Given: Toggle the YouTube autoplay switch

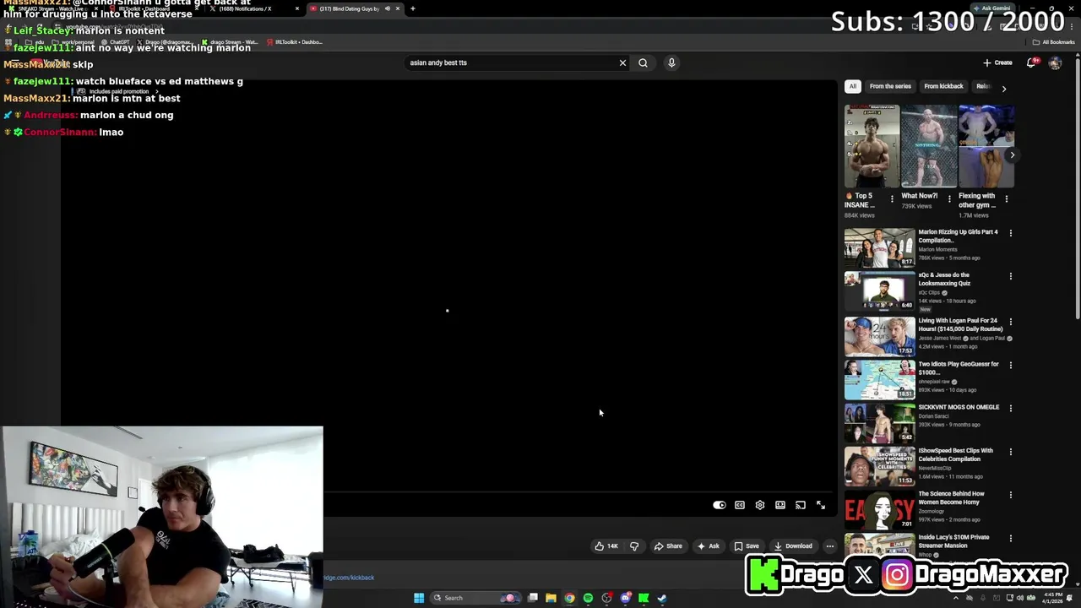Looking at the screenshot, I should tap(719, 505).
